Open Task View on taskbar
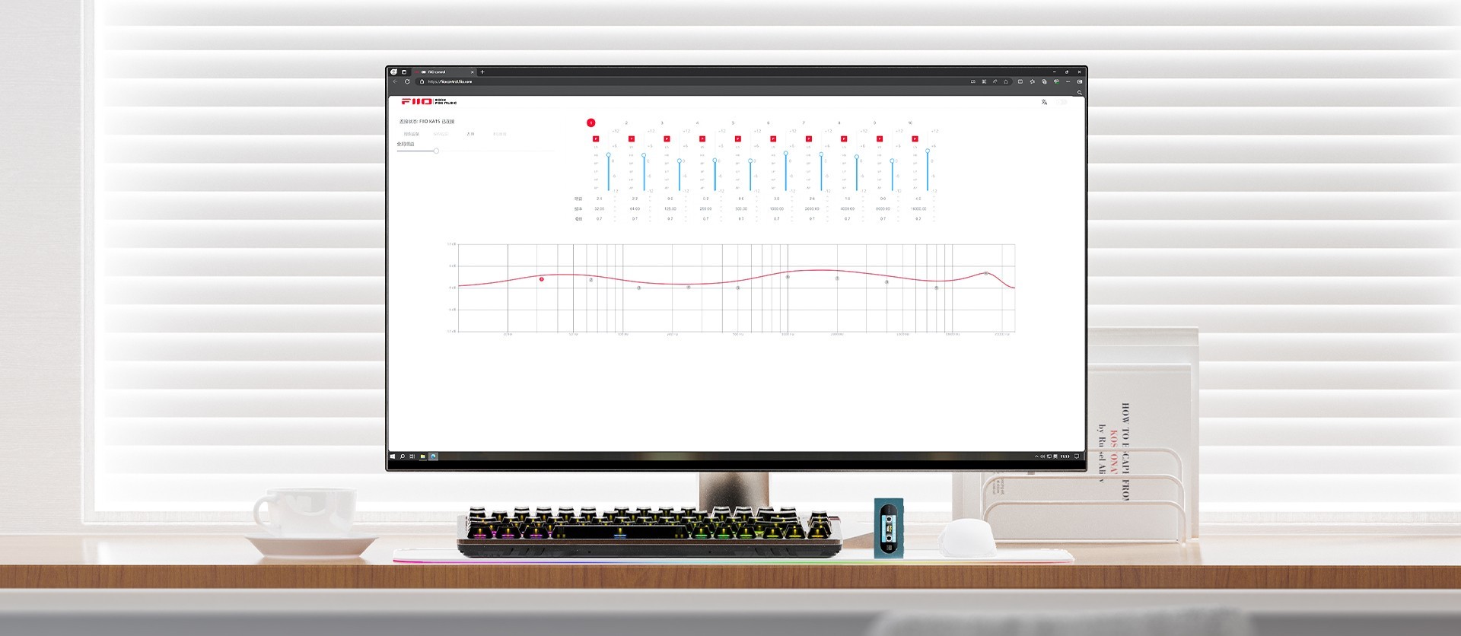1461x636 pixels. coord(412,456)
